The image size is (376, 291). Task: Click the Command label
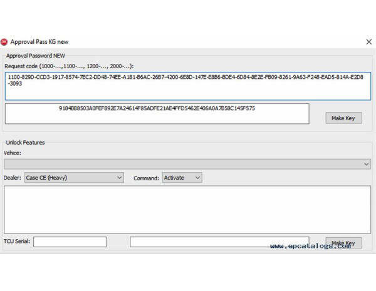tap(146, 178)
